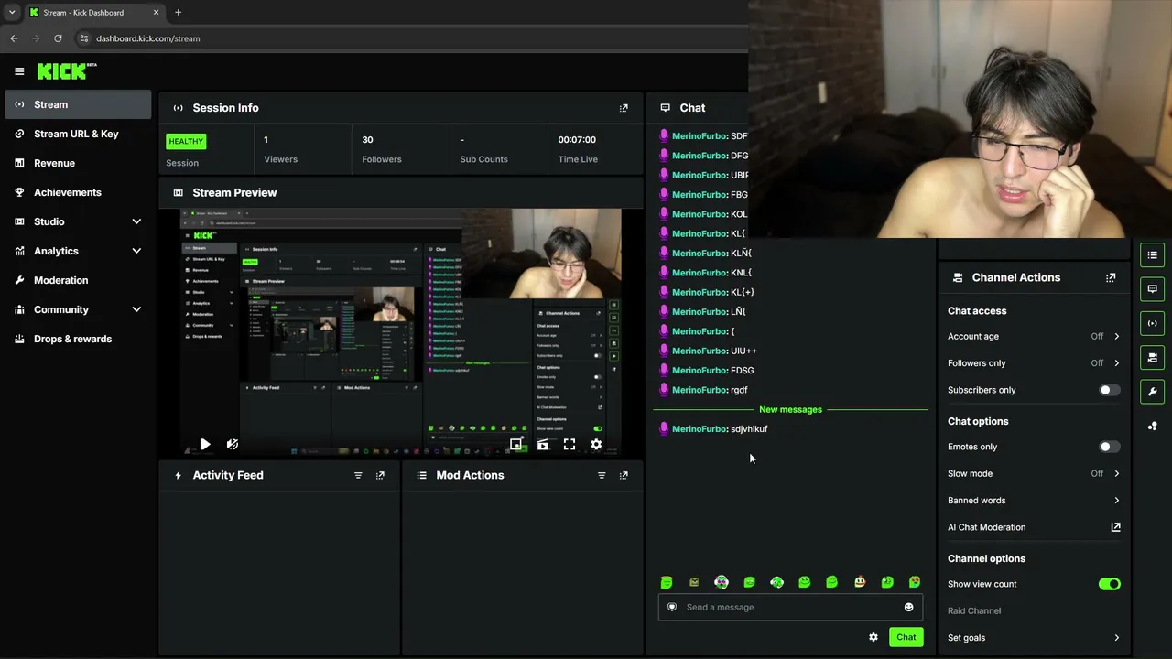Close the Stream - Kick Dashboard tab

click(156, 13)
